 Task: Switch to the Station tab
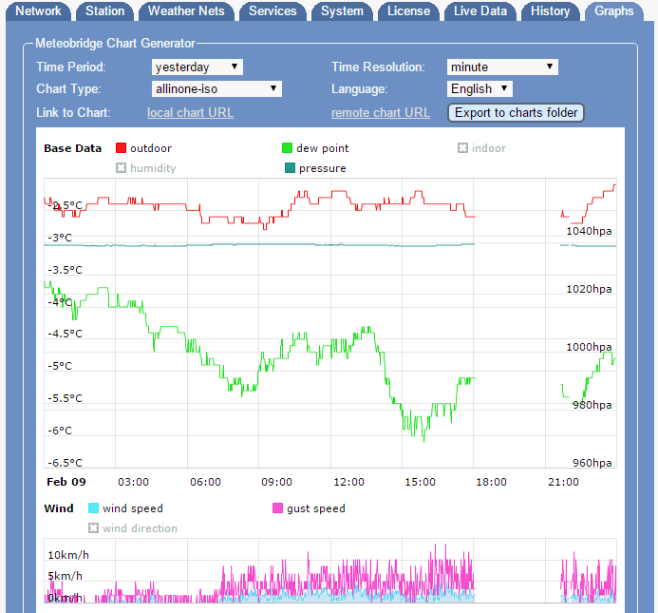(x=104, y=10)
